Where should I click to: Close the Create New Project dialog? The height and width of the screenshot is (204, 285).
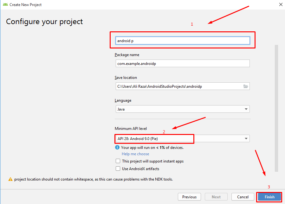(x=281, y=4)
